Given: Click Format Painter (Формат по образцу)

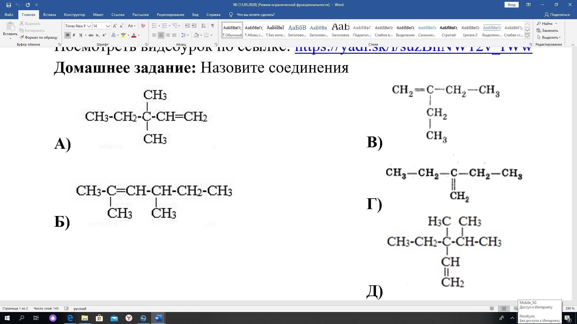Looking at the screenshot, I should click(x=38, y=37).
